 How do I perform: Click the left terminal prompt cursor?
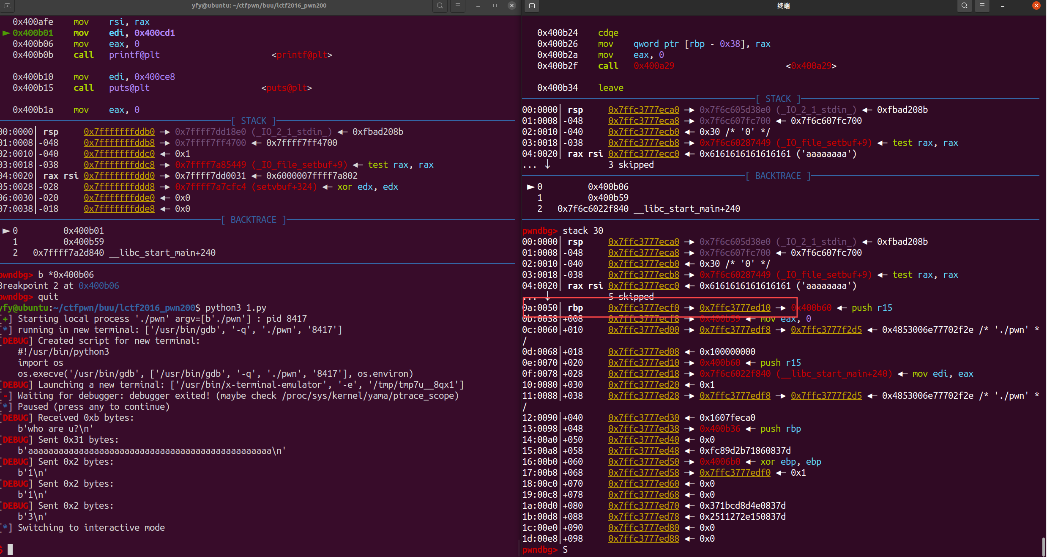pos(10,549)
